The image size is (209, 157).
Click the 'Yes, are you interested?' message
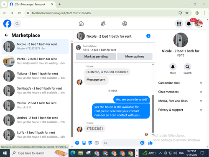coord(131,99)
